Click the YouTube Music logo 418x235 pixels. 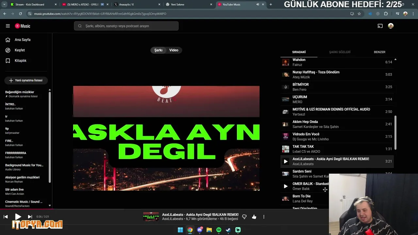23,26
